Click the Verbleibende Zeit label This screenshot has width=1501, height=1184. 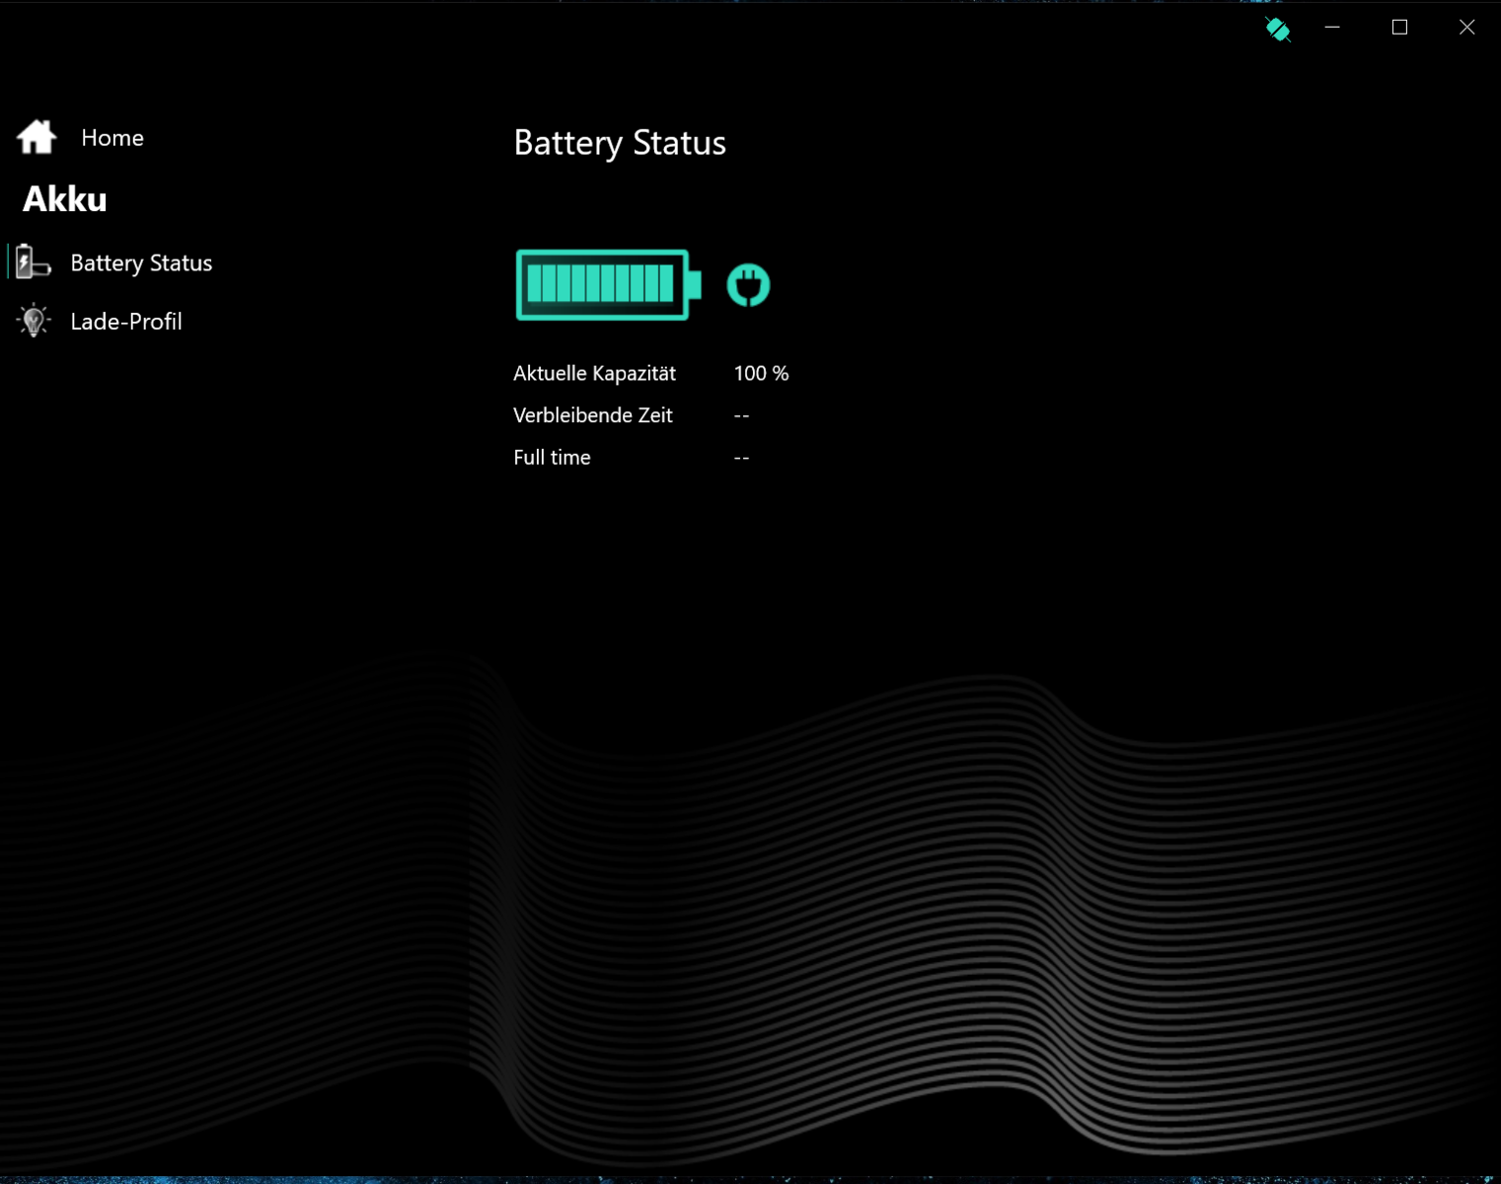[x=592, y=415]
